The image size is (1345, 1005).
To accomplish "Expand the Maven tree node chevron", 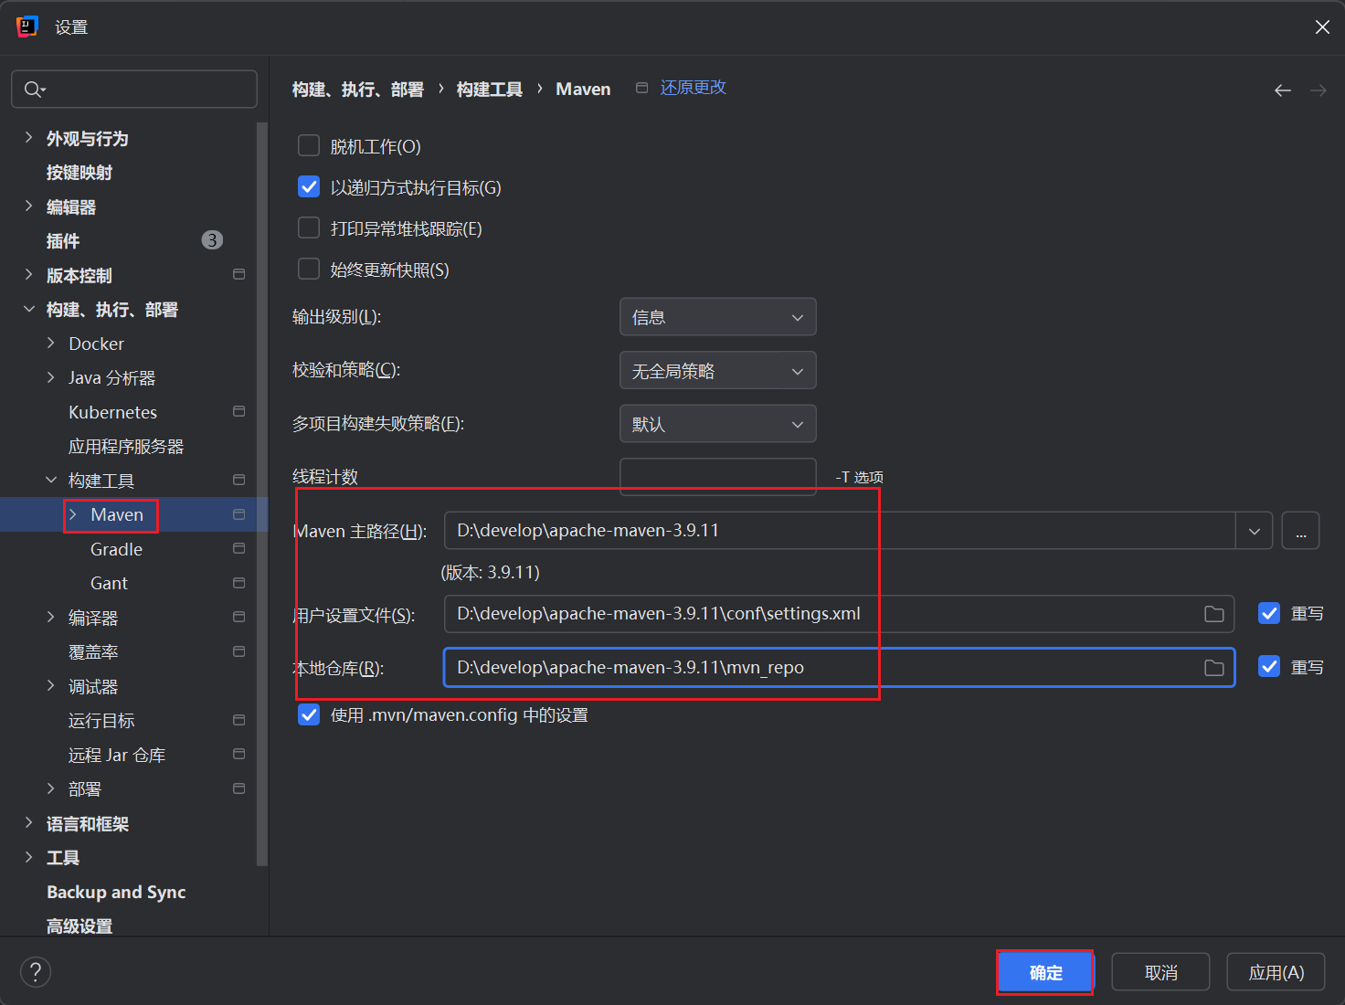I will (73, 514).
